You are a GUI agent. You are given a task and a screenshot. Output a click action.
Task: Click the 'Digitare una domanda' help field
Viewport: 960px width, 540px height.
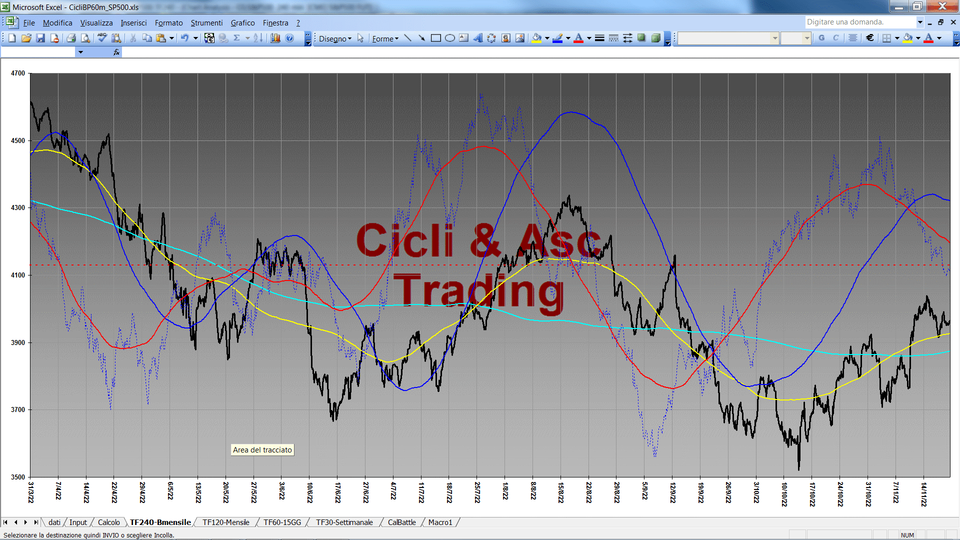pos(860,22)
